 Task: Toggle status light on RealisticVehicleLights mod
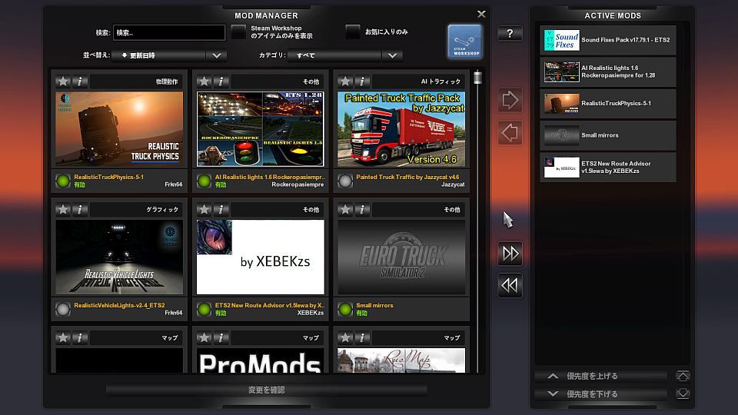click(x=63, y=309)
